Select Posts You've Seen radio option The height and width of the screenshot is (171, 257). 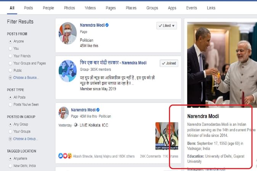(10, 104)
